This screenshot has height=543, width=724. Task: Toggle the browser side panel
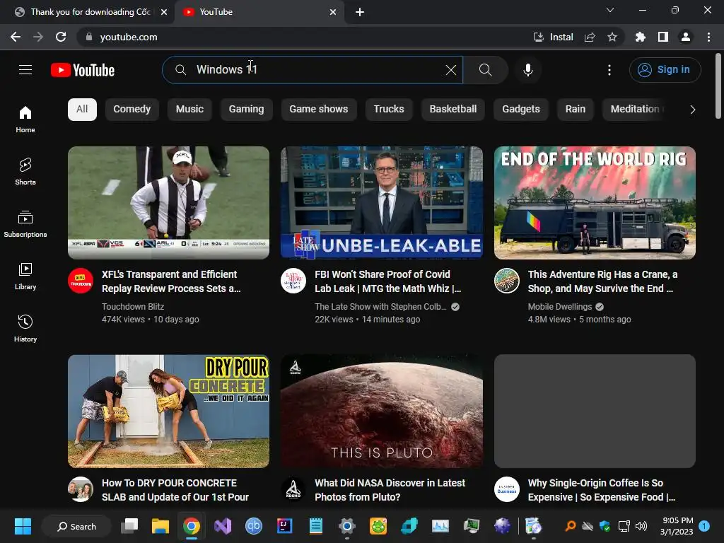(663, 37)
